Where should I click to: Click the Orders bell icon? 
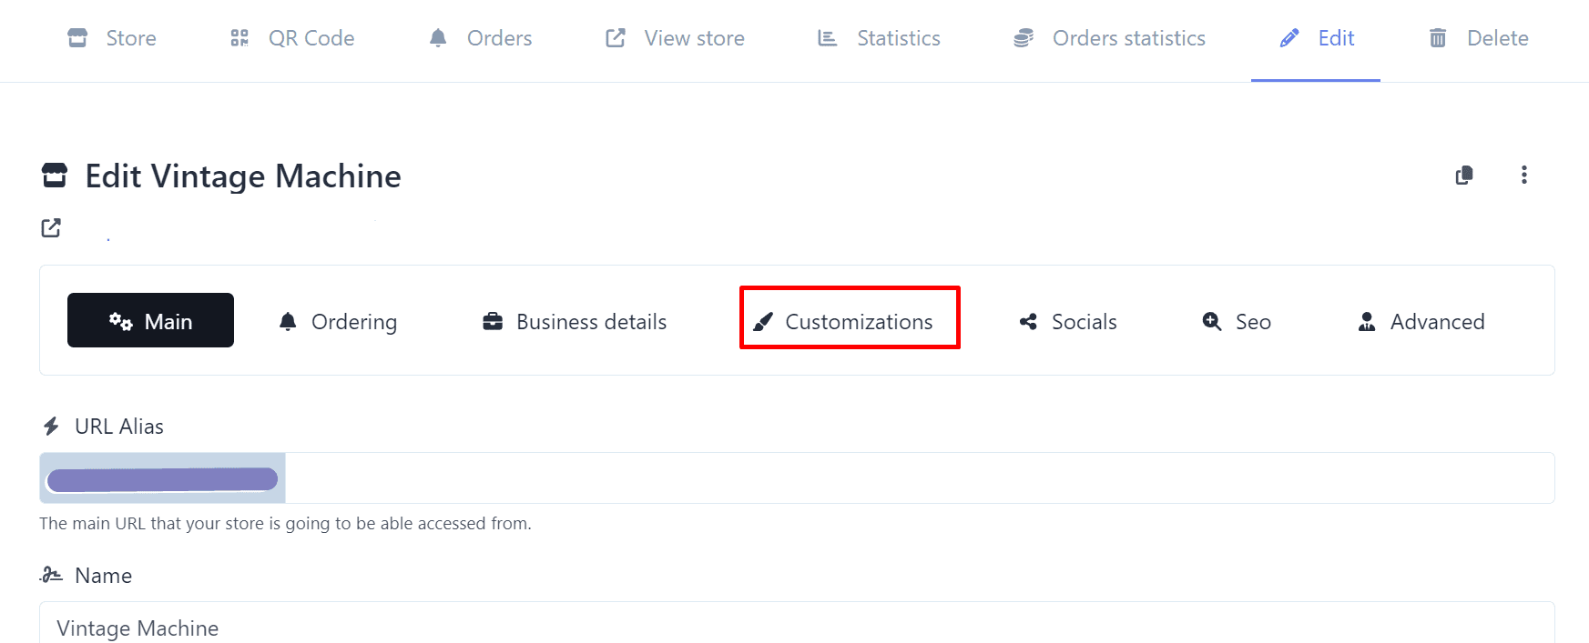click(438, 38)
